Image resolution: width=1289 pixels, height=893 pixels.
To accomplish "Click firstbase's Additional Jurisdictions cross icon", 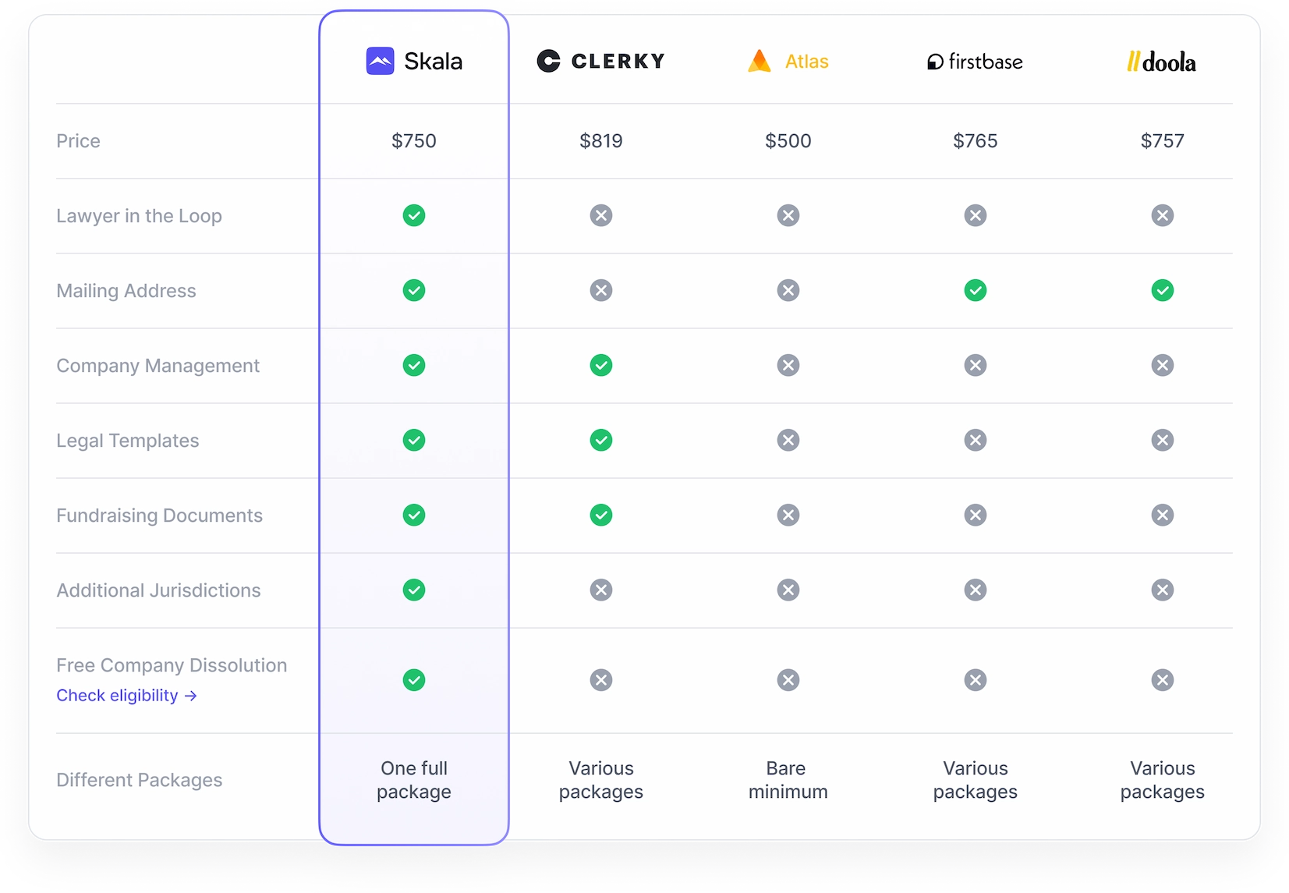I will 976,590.
